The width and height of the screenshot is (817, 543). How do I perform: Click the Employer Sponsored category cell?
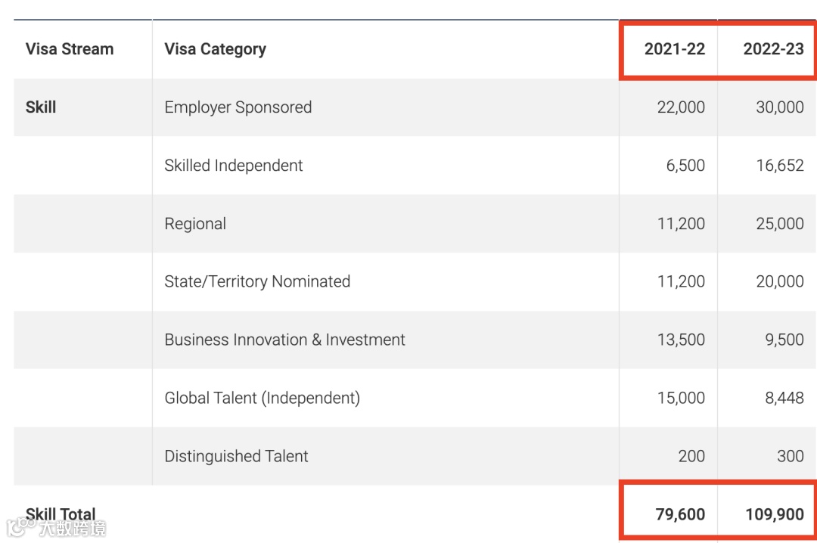tap(238, 107)
